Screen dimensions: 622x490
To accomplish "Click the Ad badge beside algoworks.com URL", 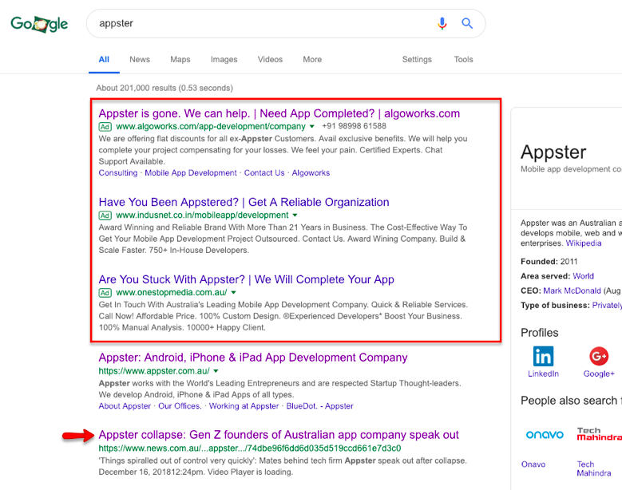I will point(105,127).
